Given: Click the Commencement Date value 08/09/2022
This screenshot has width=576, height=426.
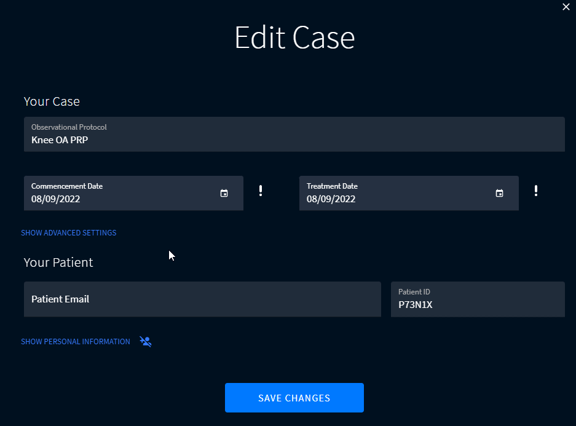Looking at the screenshot, I should [56, 199].
